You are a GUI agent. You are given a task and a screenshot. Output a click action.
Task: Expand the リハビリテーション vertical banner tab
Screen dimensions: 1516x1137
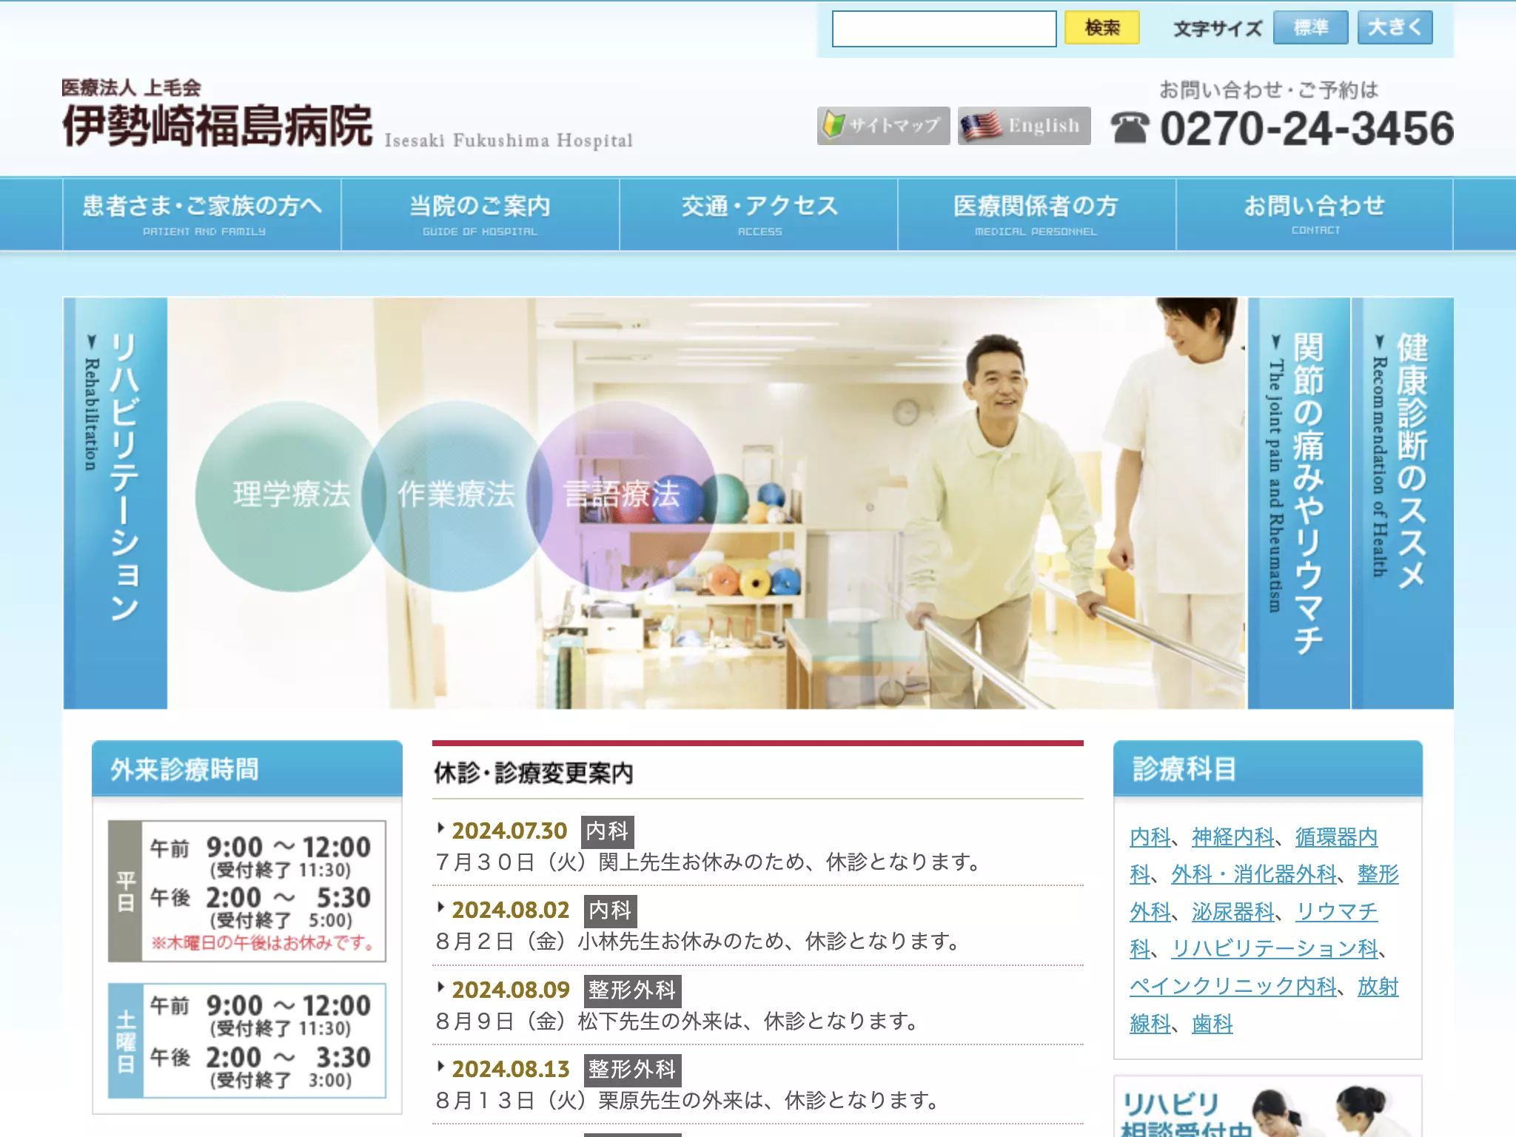(115, 503)
